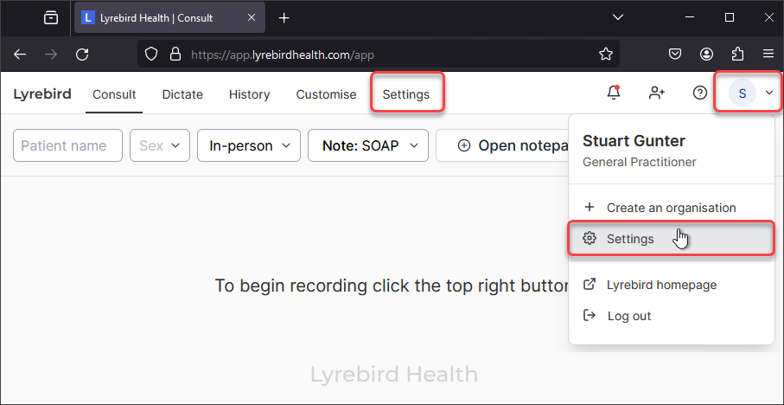Go back with the browser back arrow
The height and width of the screenshot is (405, 784).
(20, 54)
